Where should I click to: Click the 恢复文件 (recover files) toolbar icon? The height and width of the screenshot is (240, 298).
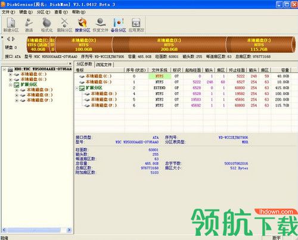(100, 25)
